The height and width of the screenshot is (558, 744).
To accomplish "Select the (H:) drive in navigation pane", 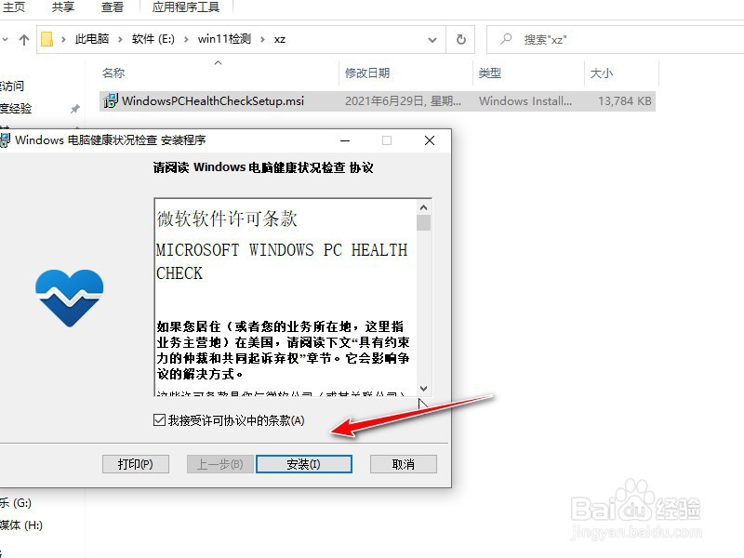I will pyautogui.click(x=20, y=525).
